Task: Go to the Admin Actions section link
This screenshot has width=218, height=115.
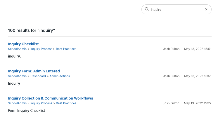Action: coord(60,76)
